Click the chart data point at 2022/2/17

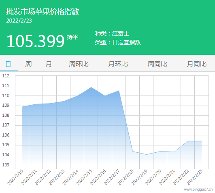click(119, 91)
